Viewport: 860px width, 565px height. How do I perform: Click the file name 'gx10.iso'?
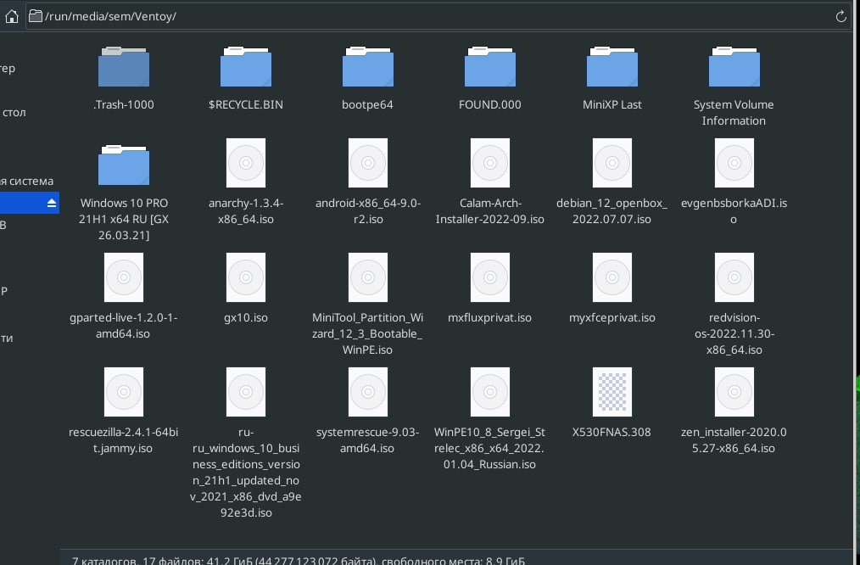pos(246,317)
